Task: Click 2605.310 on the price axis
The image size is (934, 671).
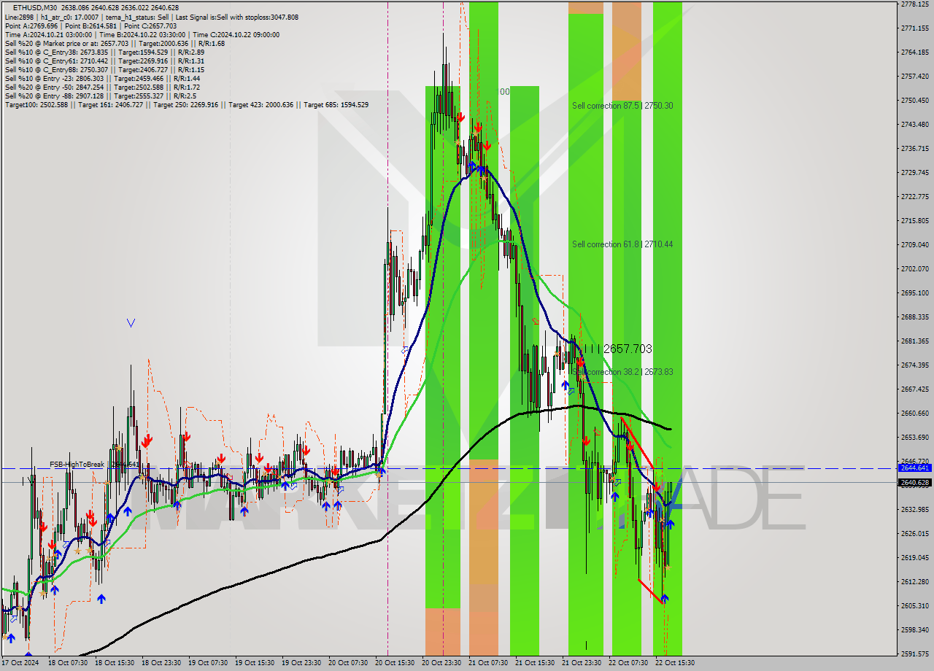Action: (x=915, y=605)
